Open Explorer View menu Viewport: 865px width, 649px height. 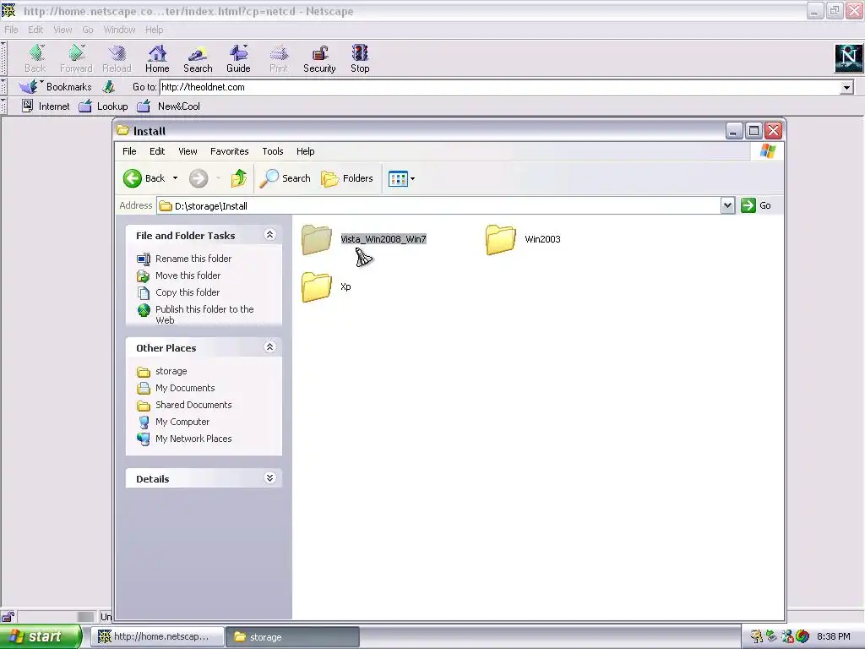pyautogui.click(x=188, y=151)
